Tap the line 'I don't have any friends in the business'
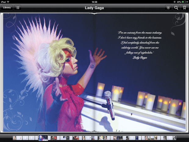 pyautogui.click(x=140, y=38)
